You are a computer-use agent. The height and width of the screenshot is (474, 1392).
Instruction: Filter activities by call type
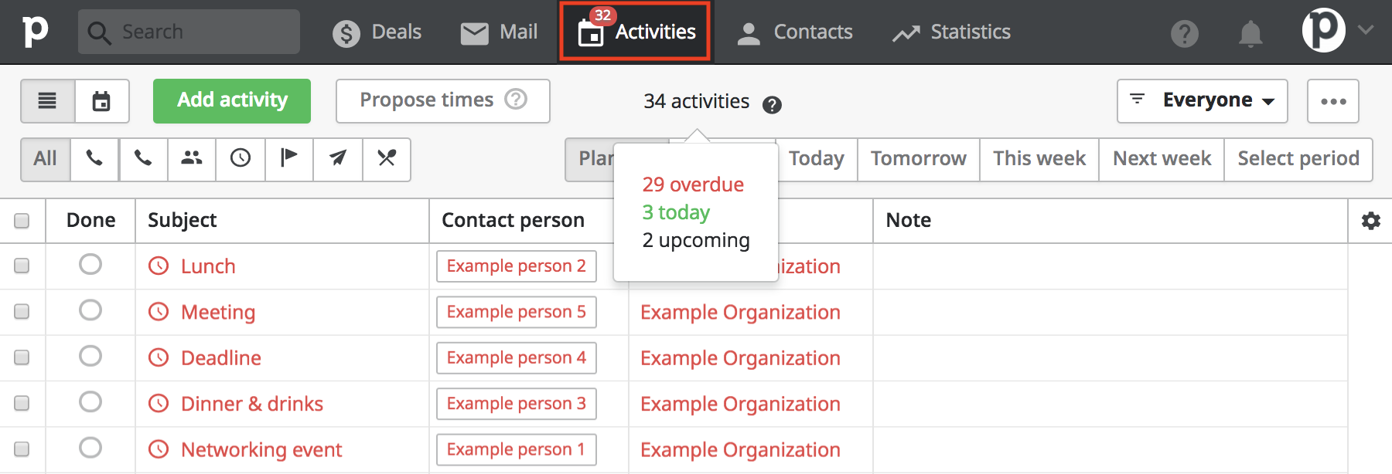click(94, 160)
